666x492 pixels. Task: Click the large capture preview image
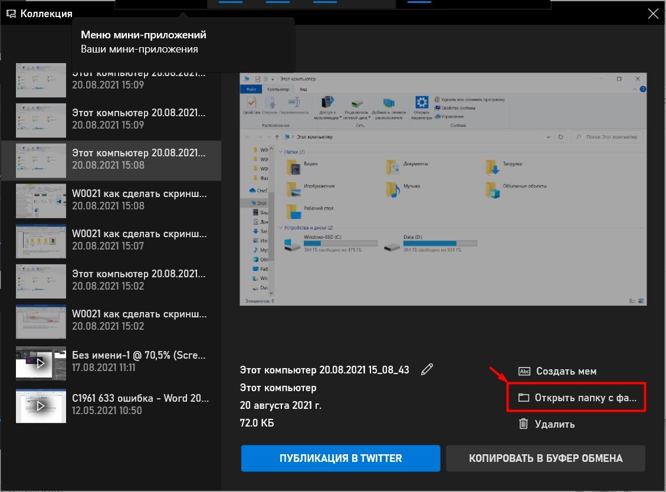[x=443, y=189]
